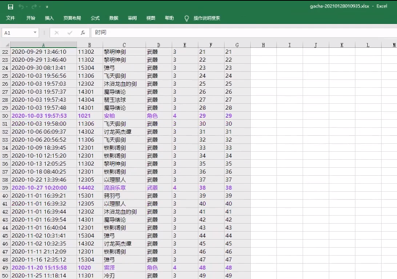Viewport: 397px width, 279px height.
Task: Click cell 2020-10-22 13:39:46
Action: pos(44,179)
